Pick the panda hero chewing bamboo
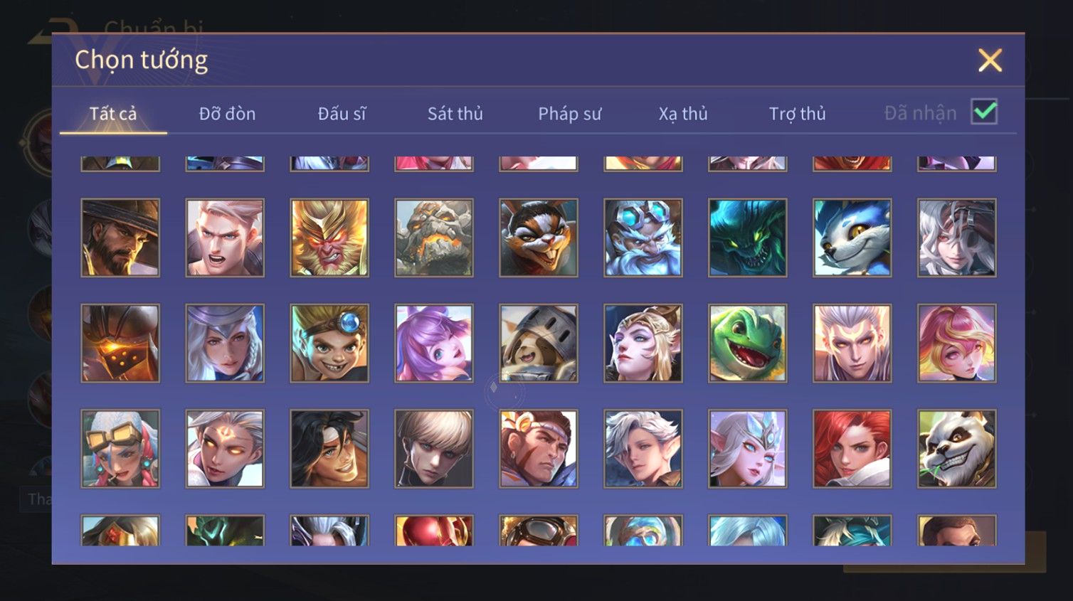This screenshot has height=601, width=1073. click(956, 448)
